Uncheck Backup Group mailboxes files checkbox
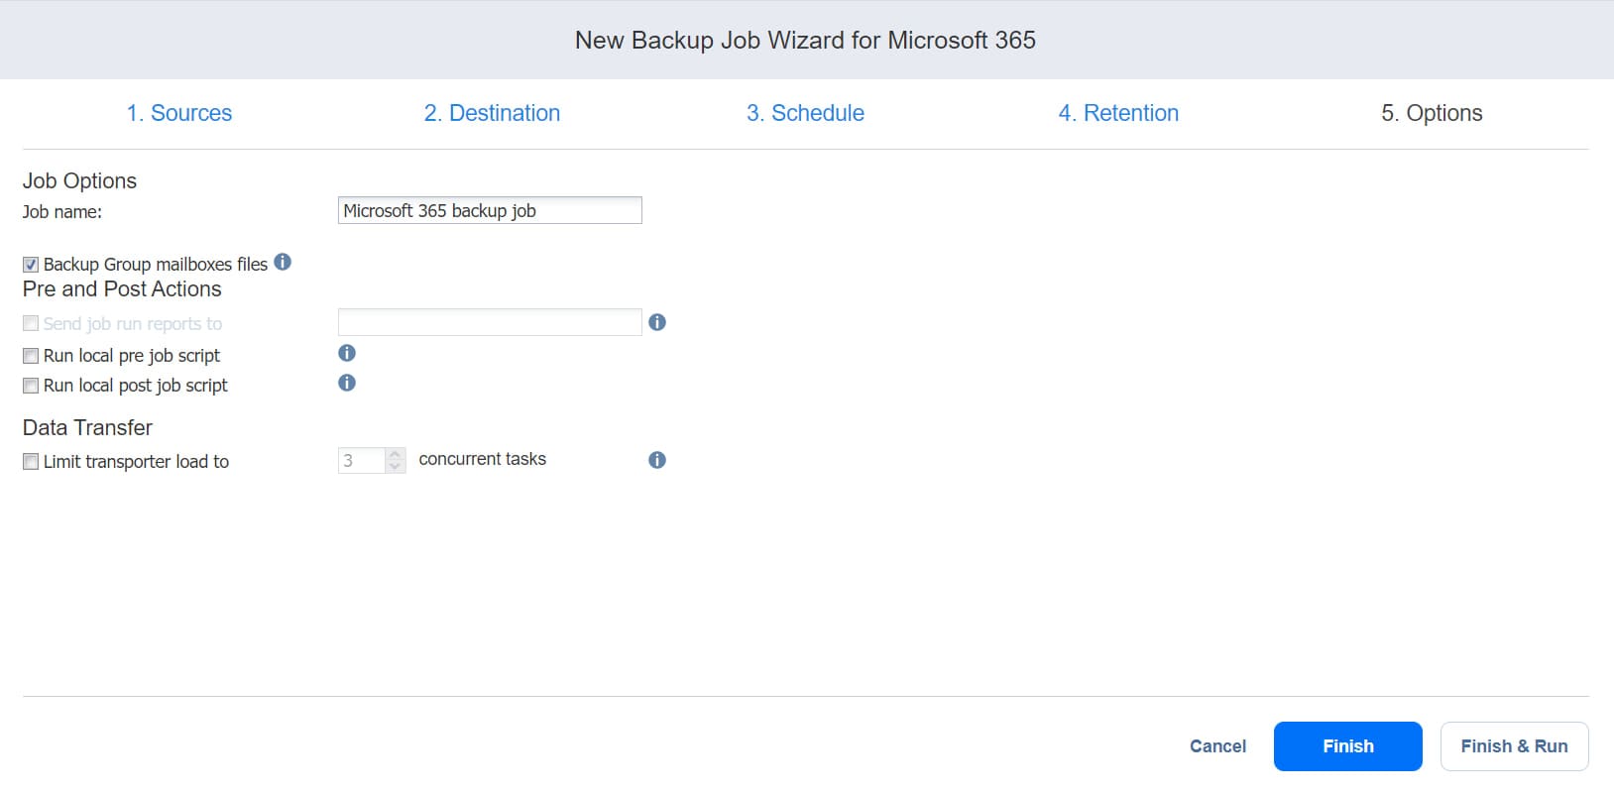 [31, 265]
